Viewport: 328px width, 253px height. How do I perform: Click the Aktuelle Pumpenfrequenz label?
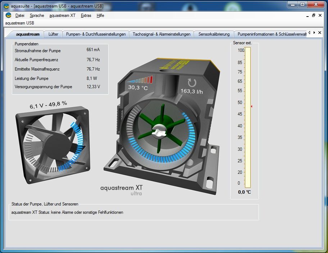click(36, 60)
